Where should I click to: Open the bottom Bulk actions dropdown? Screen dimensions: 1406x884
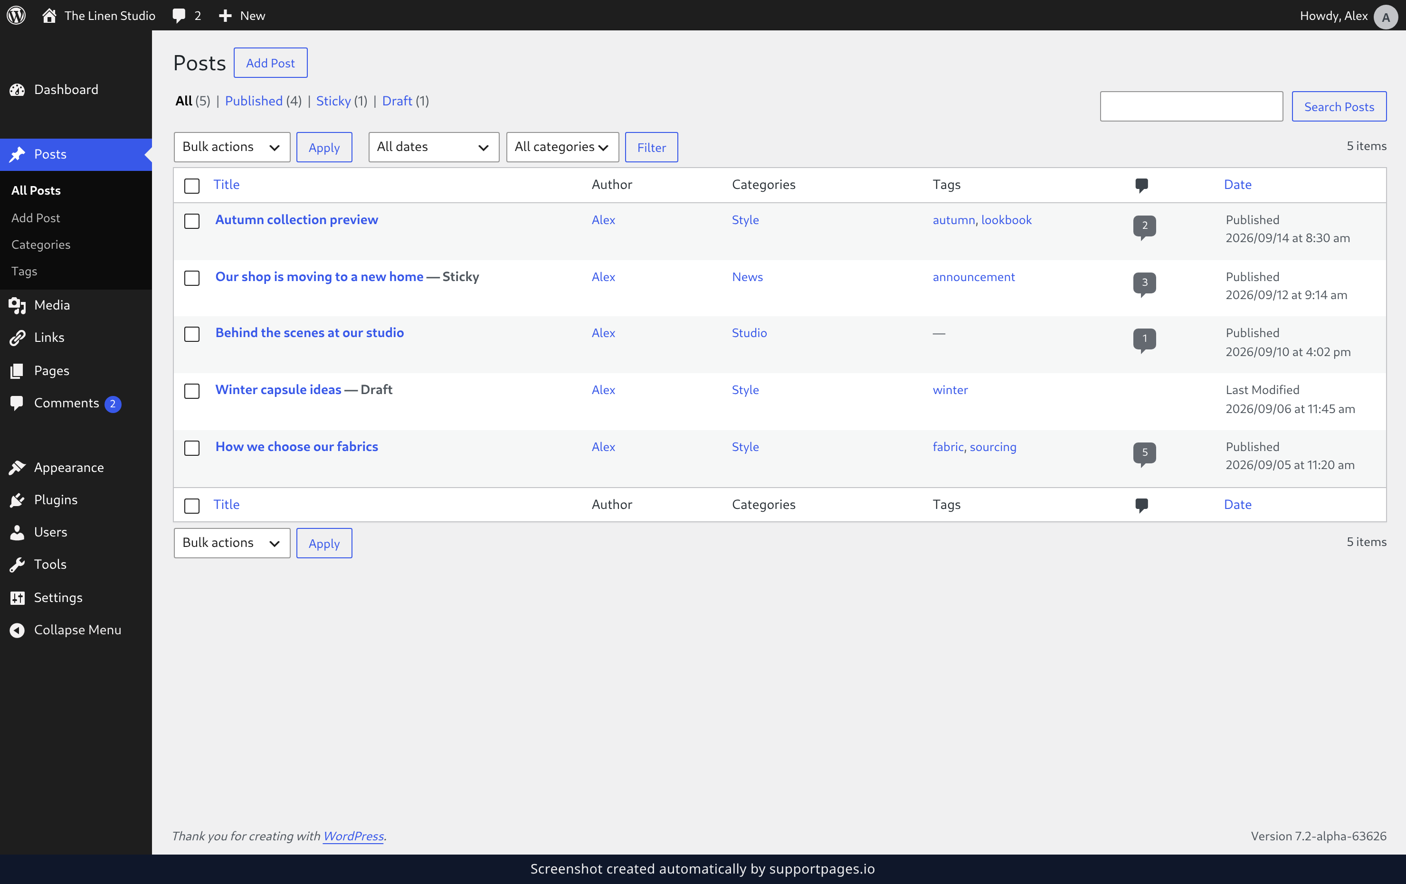pyautogui.click(x=232, y=543)
